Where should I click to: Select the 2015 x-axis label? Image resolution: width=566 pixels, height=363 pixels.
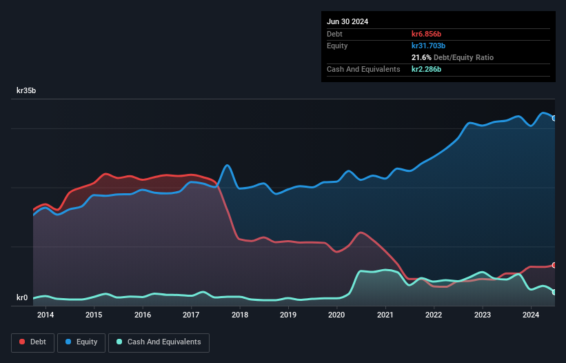tap(94, 315)
